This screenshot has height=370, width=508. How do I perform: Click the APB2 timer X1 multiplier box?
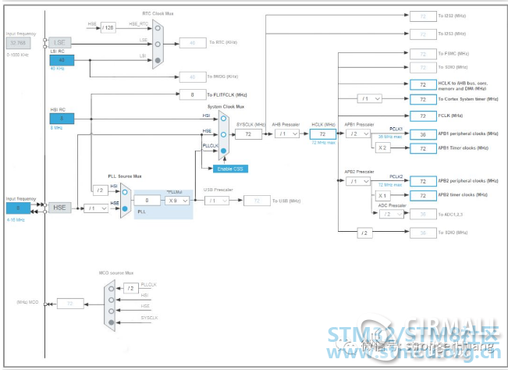(382, 196)
